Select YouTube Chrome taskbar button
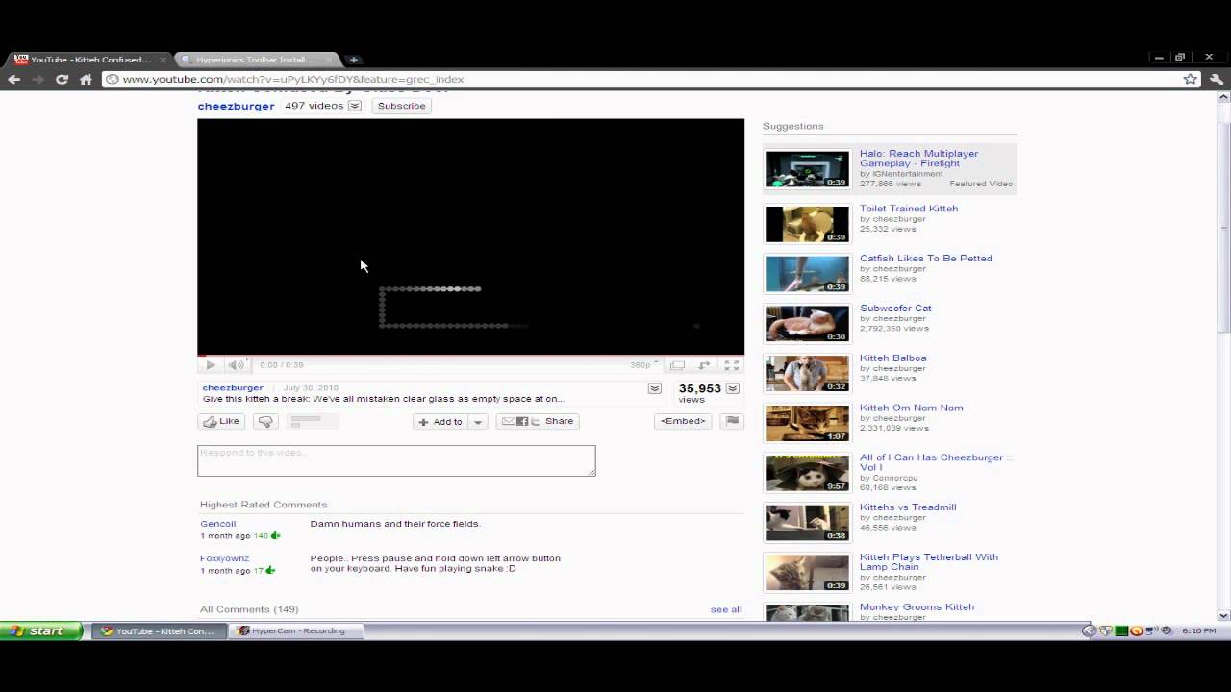 tap(159, 631)
